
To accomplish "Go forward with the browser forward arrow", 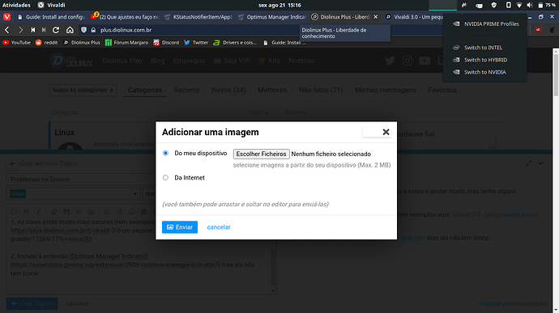I will tap(20, 30).
